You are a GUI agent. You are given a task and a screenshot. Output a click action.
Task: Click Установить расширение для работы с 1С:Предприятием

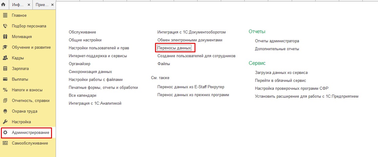coord(307,96)
